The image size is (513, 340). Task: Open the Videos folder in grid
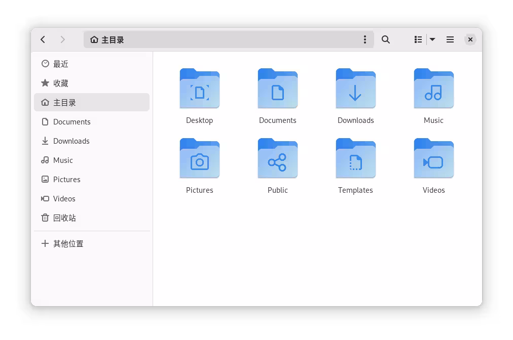pos(433,159)
